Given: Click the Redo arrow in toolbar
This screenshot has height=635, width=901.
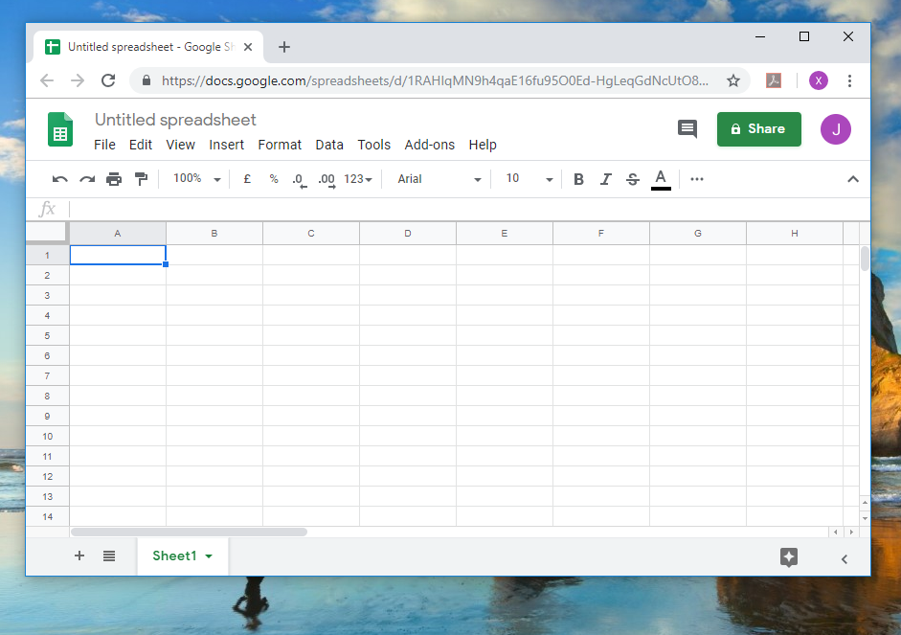Looking at the screenshot, I should point(87,179).
